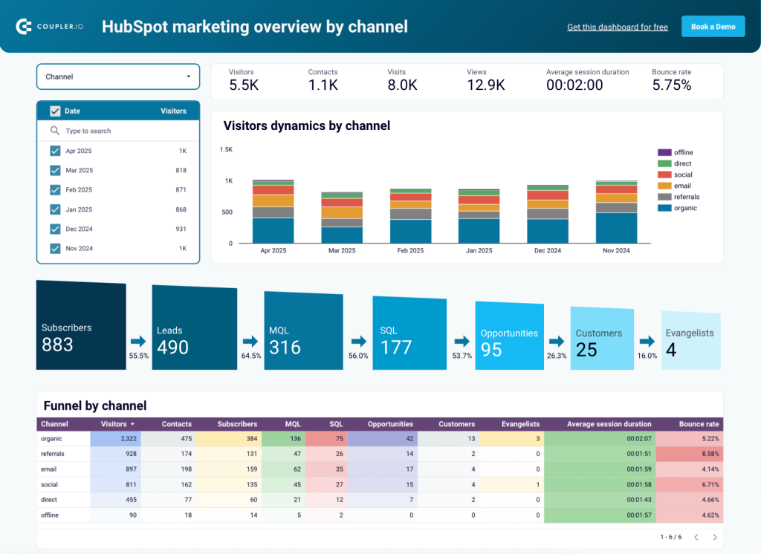
Task: Sort table by Customers column header
Action: click(457, 424)
